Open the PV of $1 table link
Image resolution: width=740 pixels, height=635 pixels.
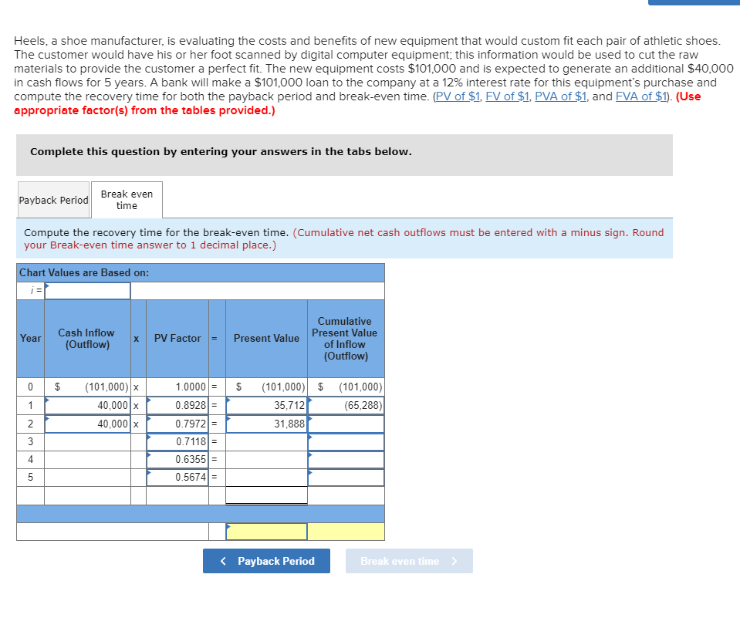pos(458,96)
